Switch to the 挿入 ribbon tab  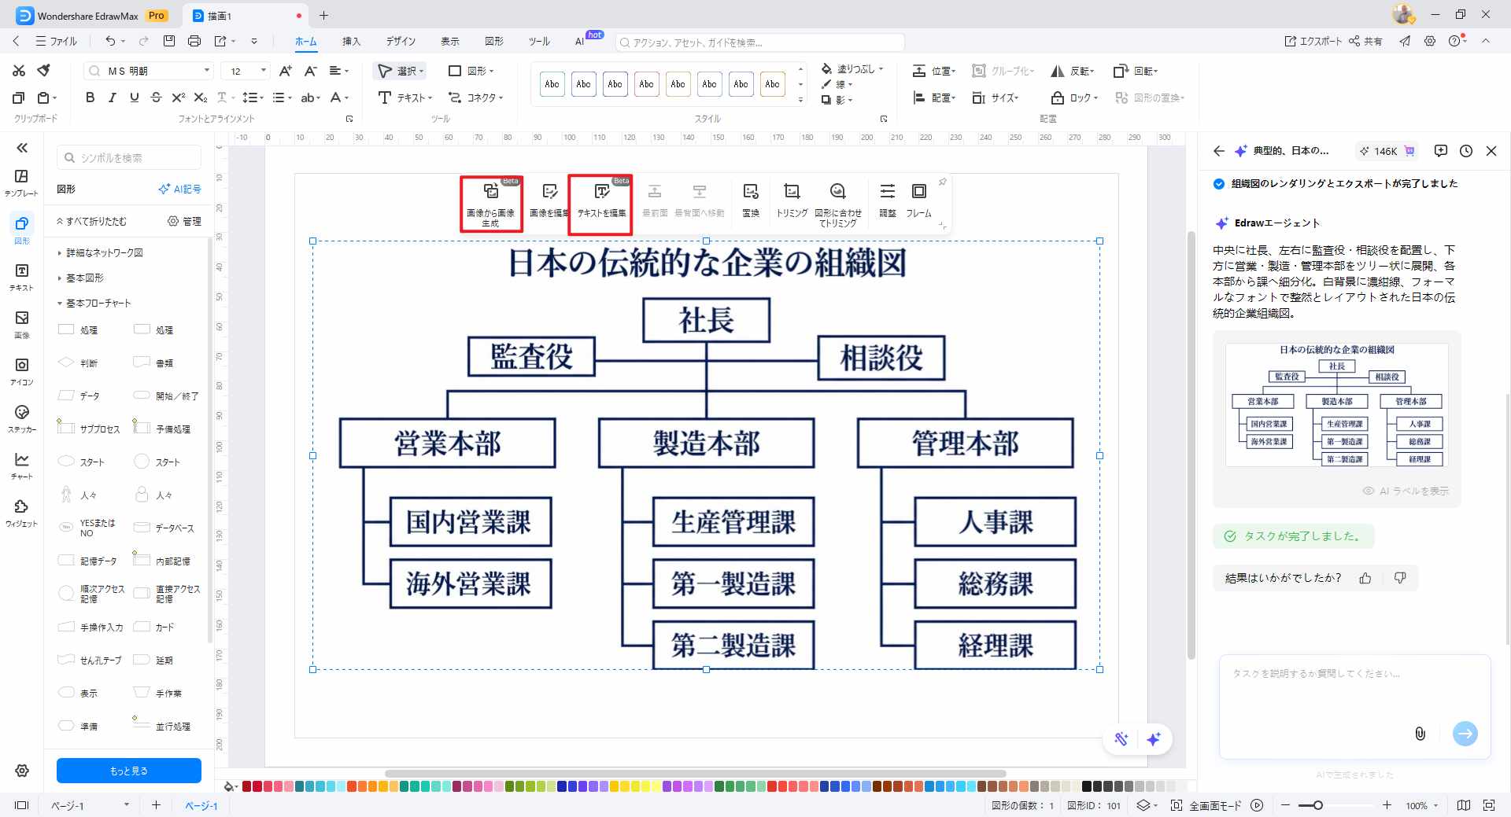click(352, 42)
